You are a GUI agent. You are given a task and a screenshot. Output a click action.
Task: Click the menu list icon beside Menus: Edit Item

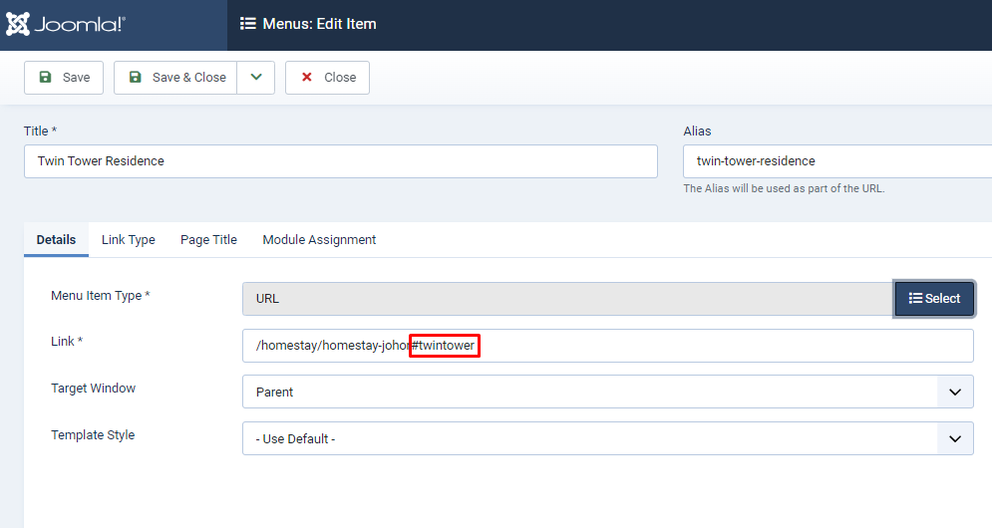pyautogui.click(x=248, y=24)
